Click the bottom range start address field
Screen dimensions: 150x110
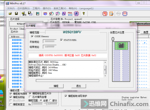tap(37, 104)
